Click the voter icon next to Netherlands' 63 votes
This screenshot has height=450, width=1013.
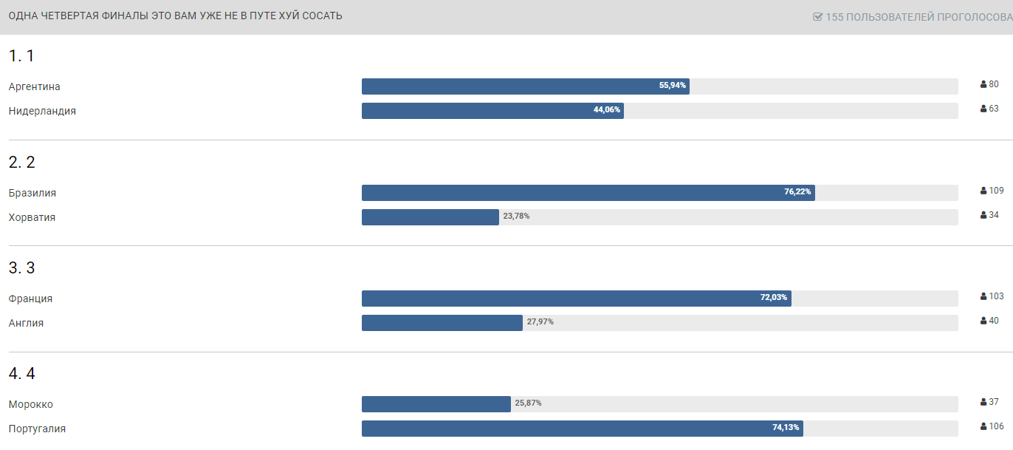coord(983,109)
